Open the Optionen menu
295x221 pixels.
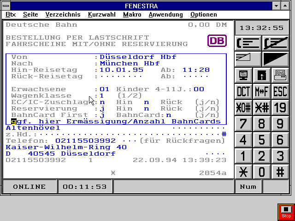[x=203, y=15]
